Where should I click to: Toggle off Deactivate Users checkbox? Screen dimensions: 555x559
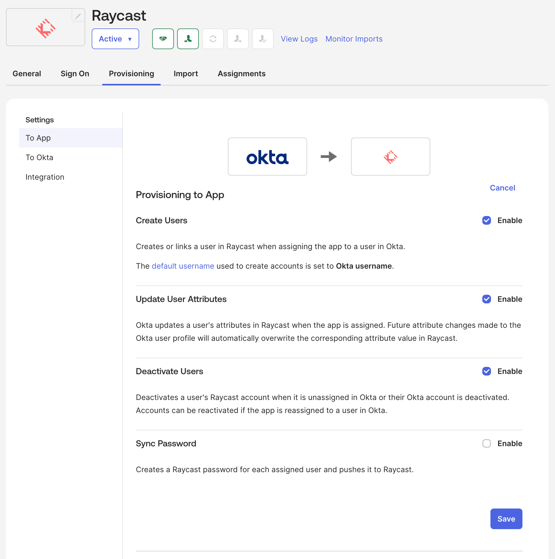tap(486, 371)
